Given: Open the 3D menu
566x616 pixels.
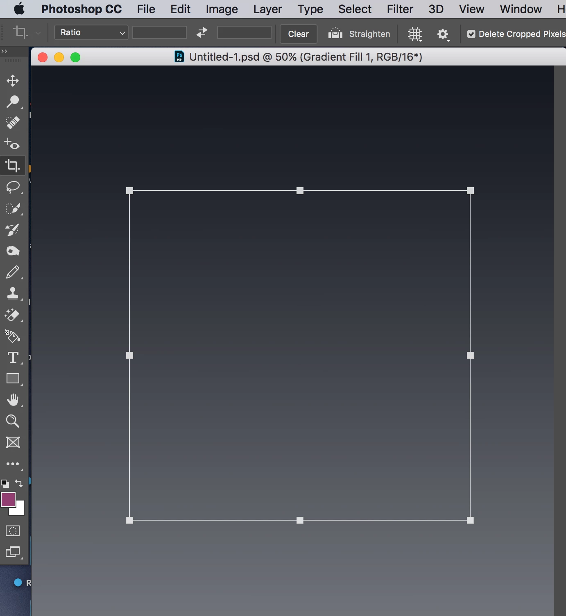Looking at the screenshot, I should click(436, 9).
